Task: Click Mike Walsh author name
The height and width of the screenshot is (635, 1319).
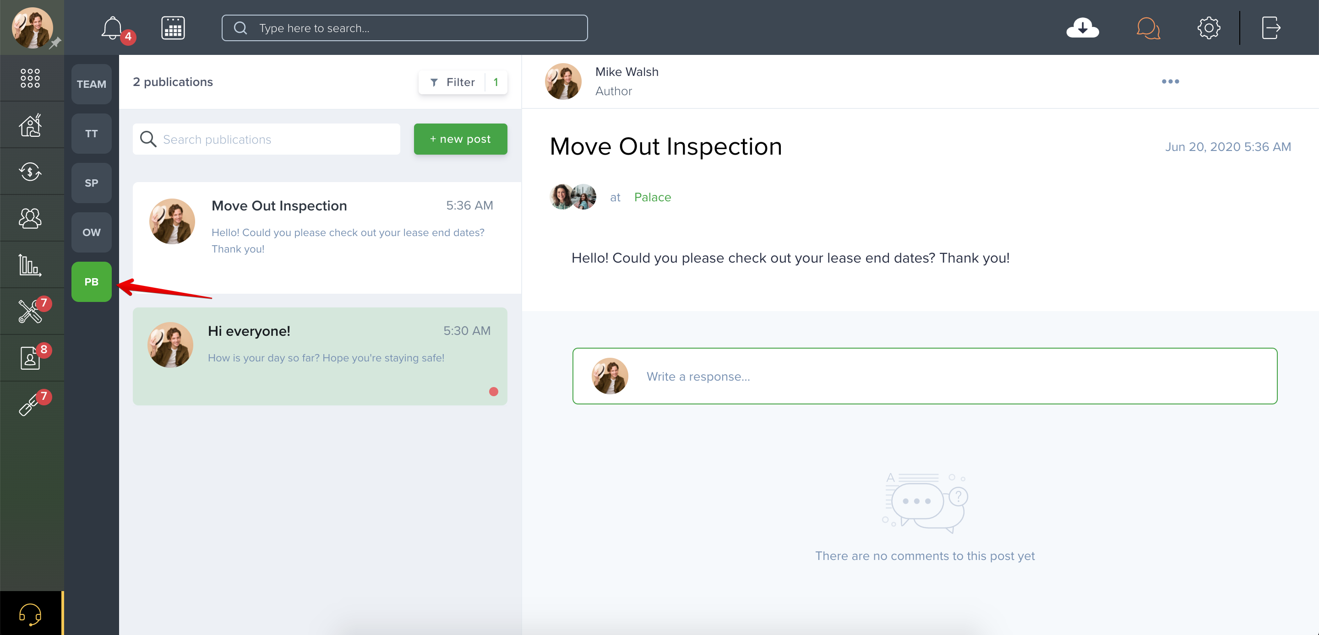Action: point(627,72)
